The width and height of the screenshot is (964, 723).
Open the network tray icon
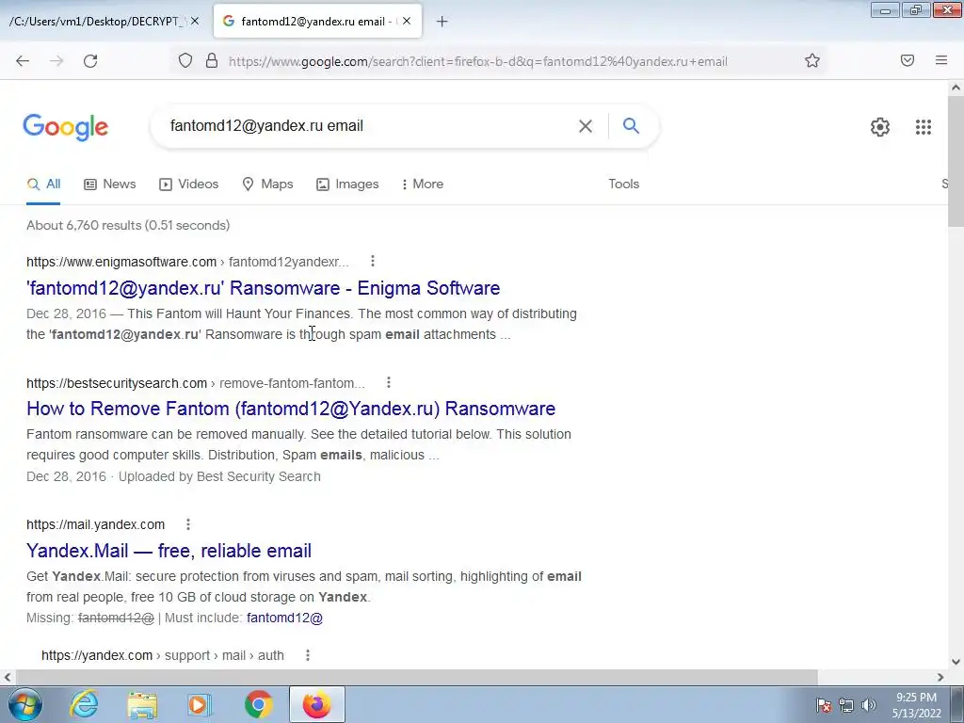pos(846,705)
